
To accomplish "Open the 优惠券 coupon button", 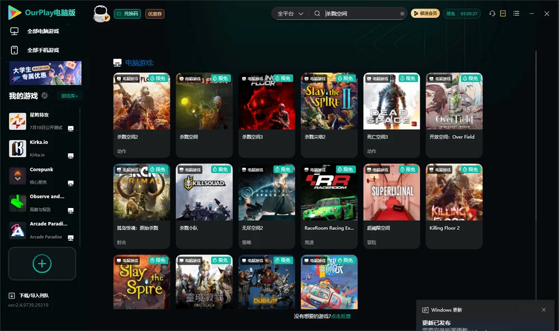I will click(x=155, y=13).
